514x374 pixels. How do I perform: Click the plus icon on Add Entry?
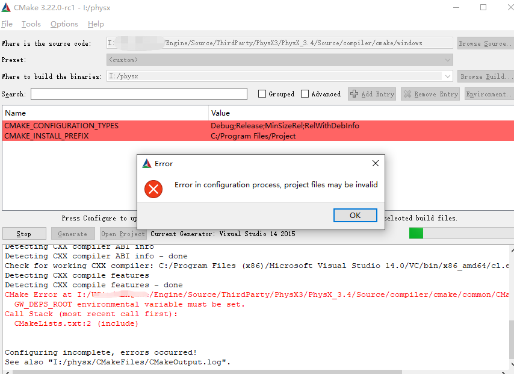tap(354, 94)
